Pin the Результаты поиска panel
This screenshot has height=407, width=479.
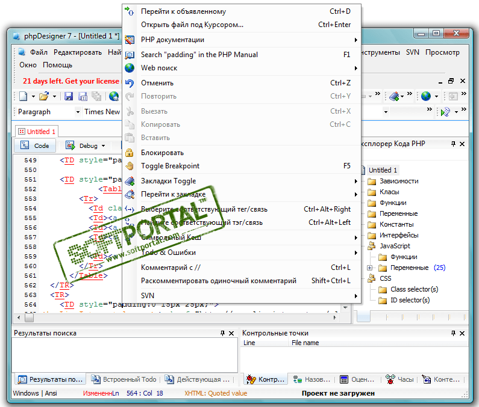coord(223,333)
